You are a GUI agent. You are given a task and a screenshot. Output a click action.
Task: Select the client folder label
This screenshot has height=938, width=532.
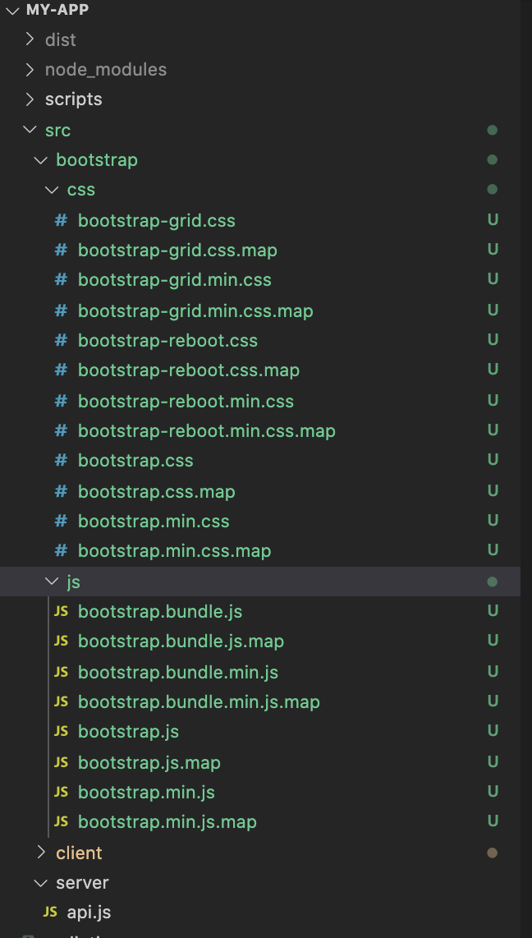[x=79, y=853]
